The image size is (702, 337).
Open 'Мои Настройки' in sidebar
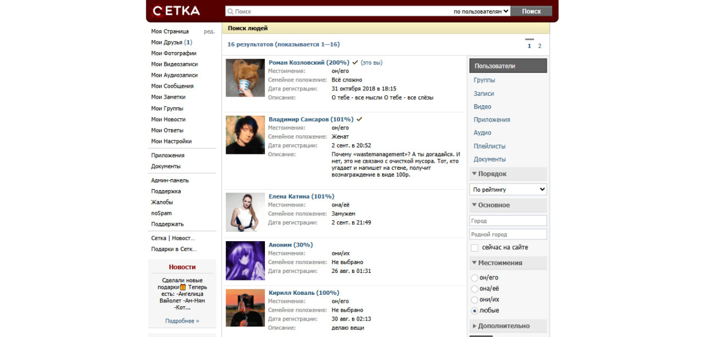click(172, 141)
